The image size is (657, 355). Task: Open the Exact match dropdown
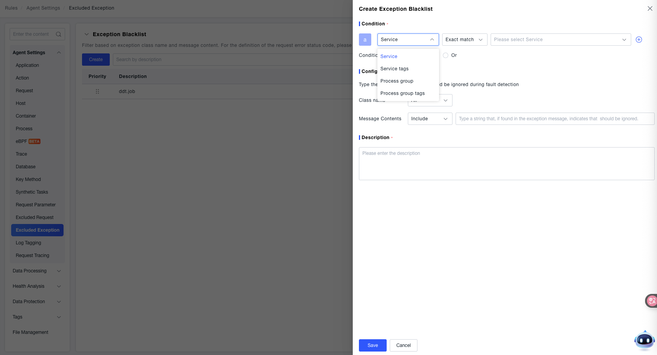pos(464,40)
